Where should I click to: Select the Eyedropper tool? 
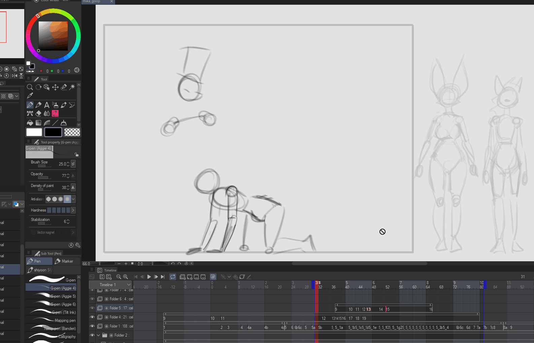[x=30, y=96]
